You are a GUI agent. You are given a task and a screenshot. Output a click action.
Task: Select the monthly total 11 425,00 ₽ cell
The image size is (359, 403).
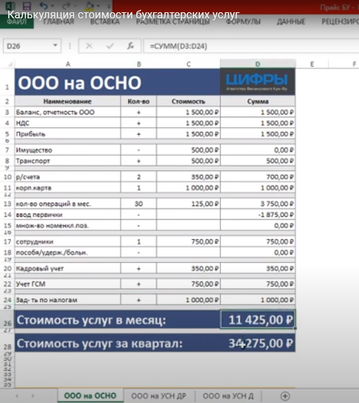click(x=258, y=320)
